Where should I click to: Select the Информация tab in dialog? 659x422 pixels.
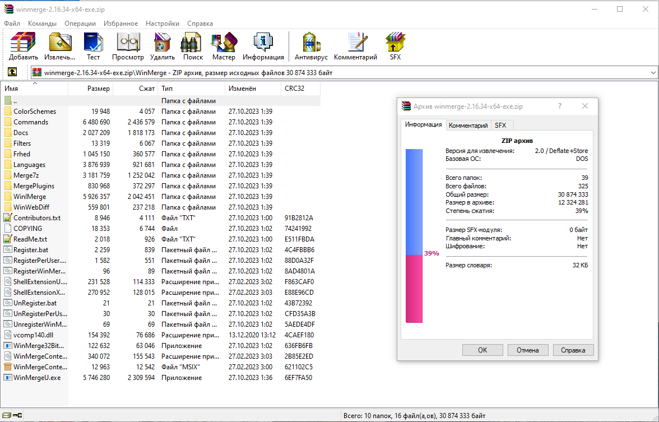coord(423,124)
